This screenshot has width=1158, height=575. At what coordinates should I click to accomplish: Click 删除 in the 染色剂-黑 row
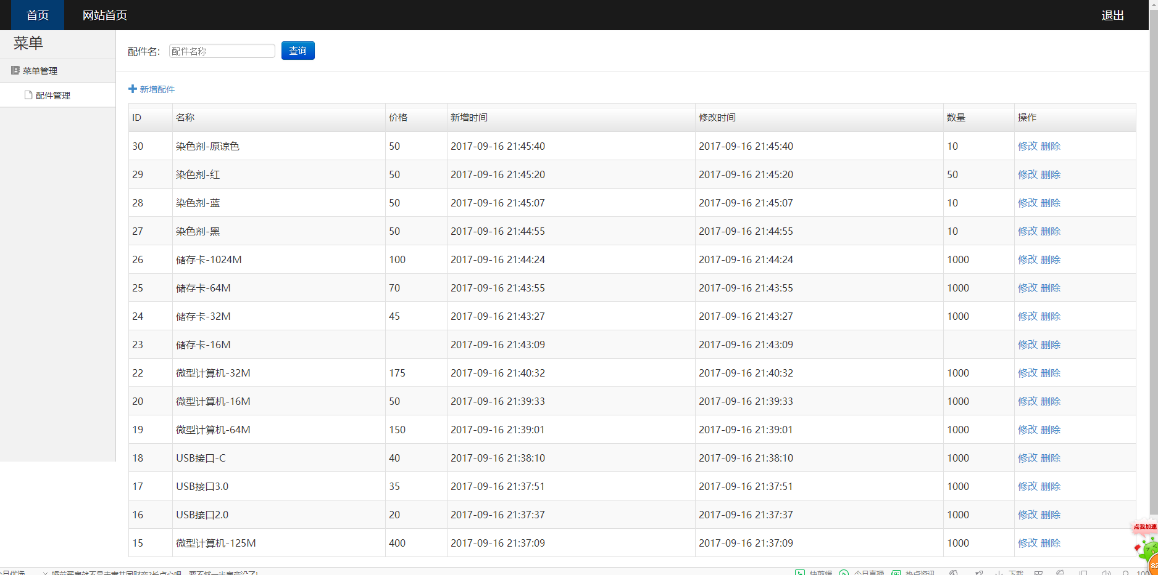pyautogui.click(x=1051, y=231)
